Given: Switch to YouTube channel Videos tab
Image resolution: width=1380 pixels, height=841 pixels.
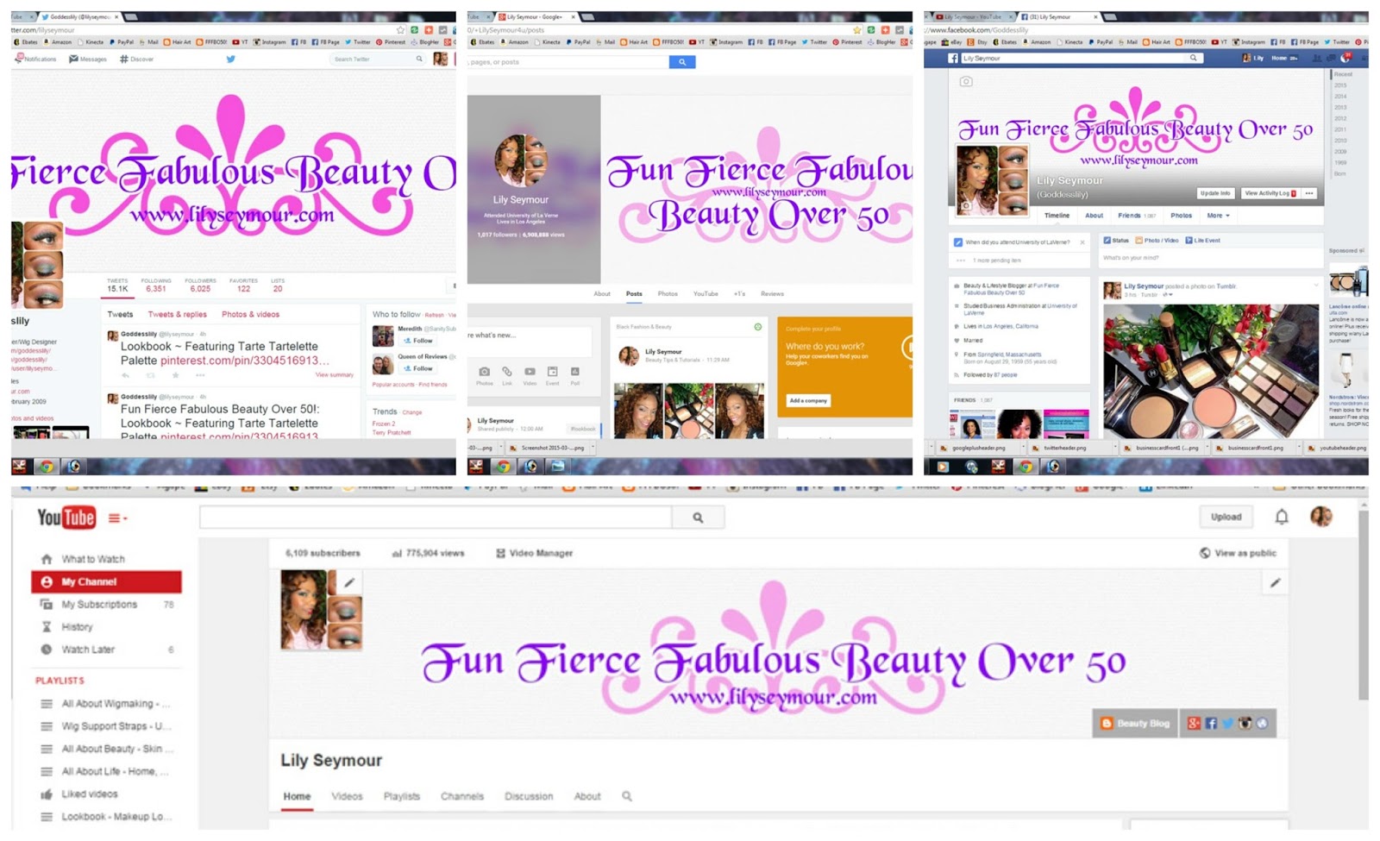Looking at the screenshot, I should point(347,796).
